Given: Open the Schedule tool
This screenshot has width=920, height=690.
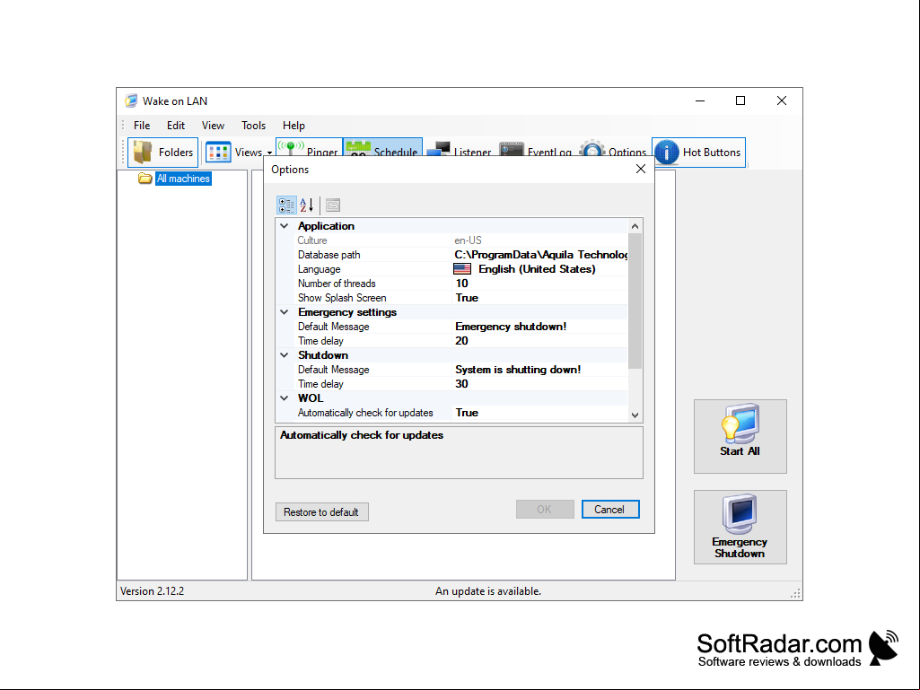Looking at the screenshot, I should tap(382, 148).
